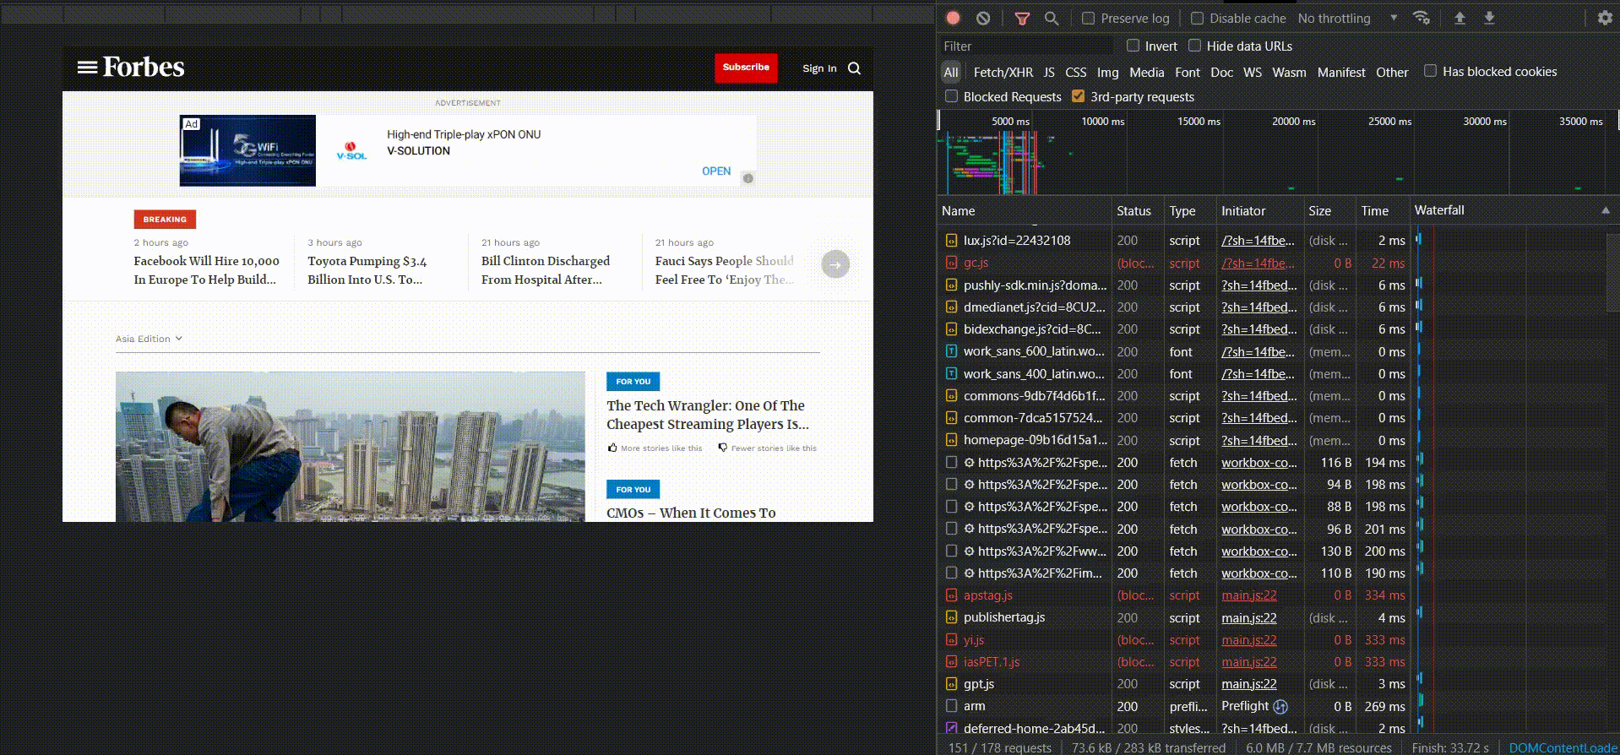Open Network settings gear icon

pyautogui.click(x=1605, y=18)
